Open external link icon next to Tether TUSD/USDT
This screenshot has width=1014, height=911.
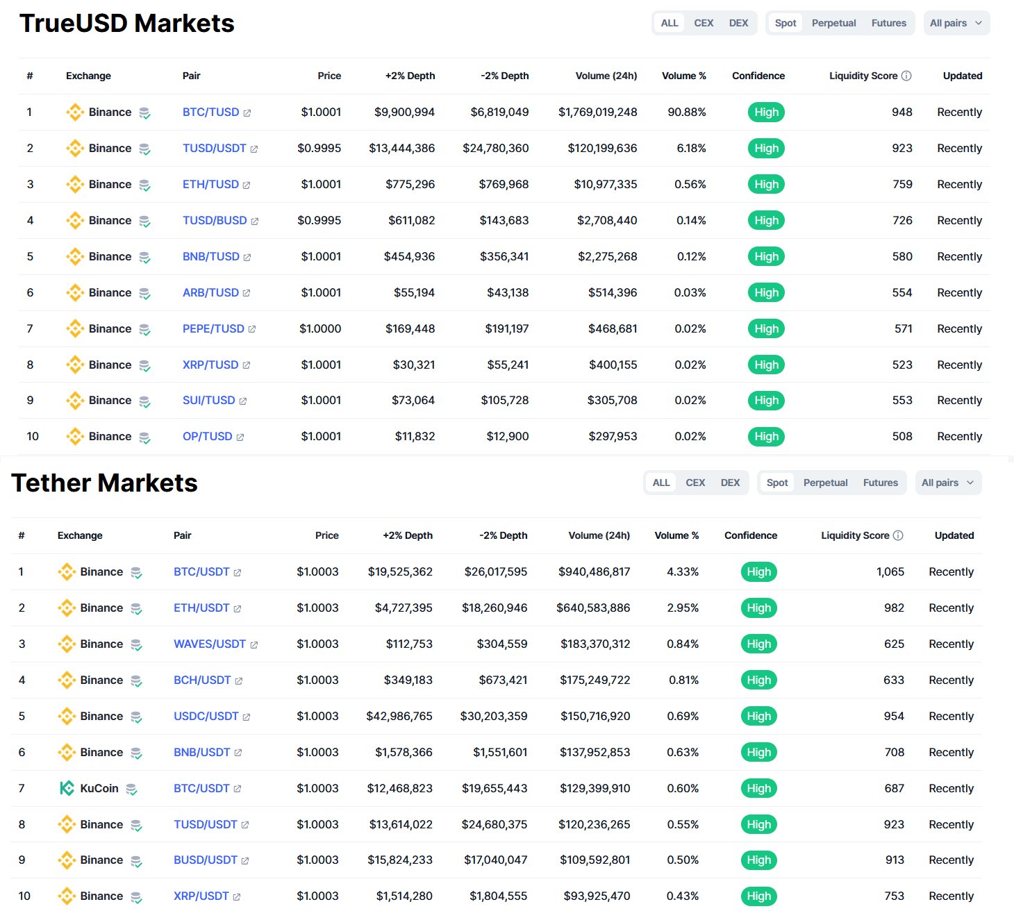[245, 825]
